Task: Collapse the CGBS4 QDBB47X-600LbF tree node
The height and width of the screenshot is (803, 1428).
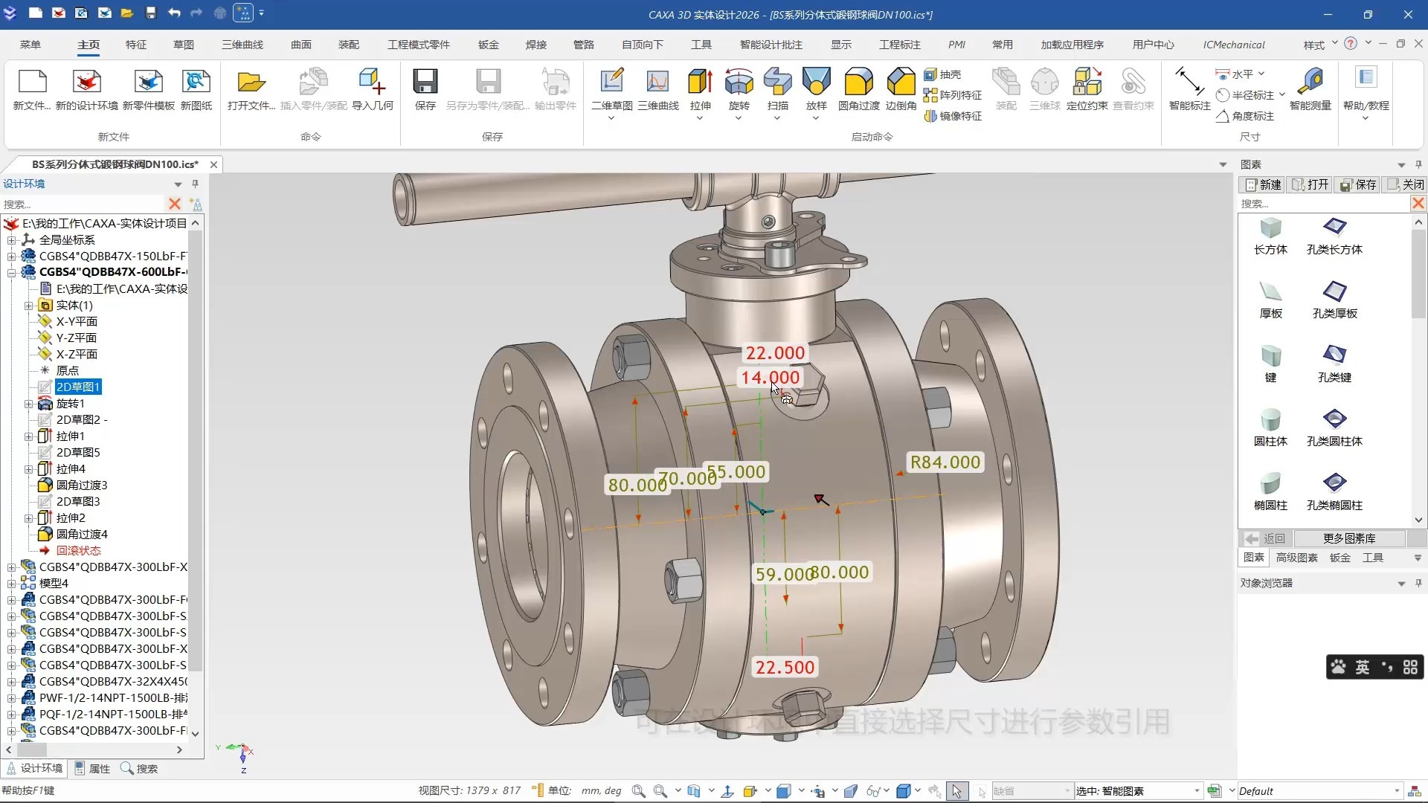Action: tap(11, 272)
